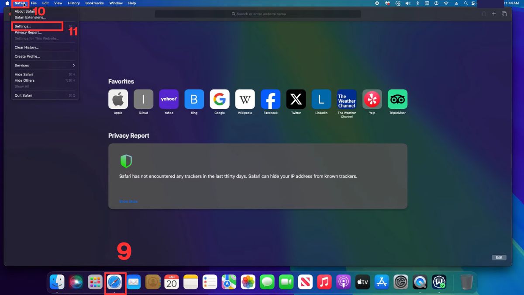The height and width of the screenshot is (295, 524).
Task: Open the Apple menu
Action: point(7,3)
